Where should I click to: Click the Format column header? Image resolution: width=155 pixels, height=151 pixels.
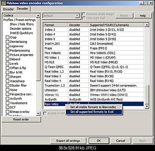click(x=56, y=25)
